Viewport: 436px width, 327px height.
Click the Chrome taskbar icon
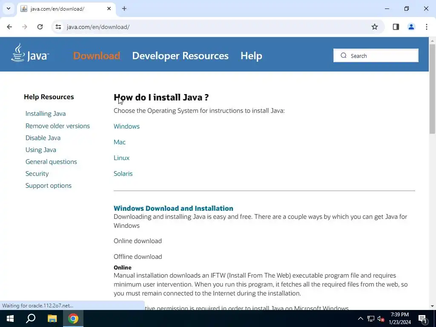click(73, 318)
